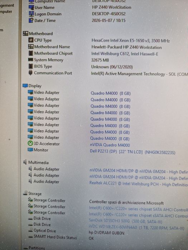Open the Dell P2213 (DP) monitor link
The image size is (188, 250).
[132, 152]
